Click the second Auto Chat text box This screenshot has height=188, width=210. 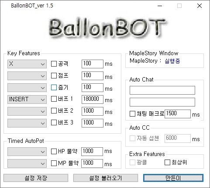[162, 102]
